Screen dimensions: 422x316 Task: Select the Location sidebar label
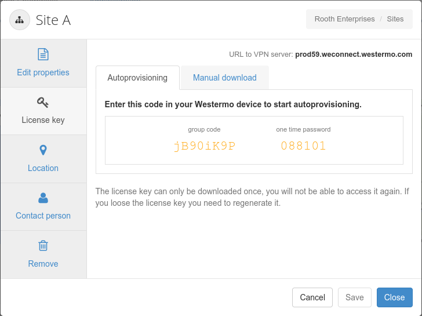pyautogui.click(x=43, y=168)
